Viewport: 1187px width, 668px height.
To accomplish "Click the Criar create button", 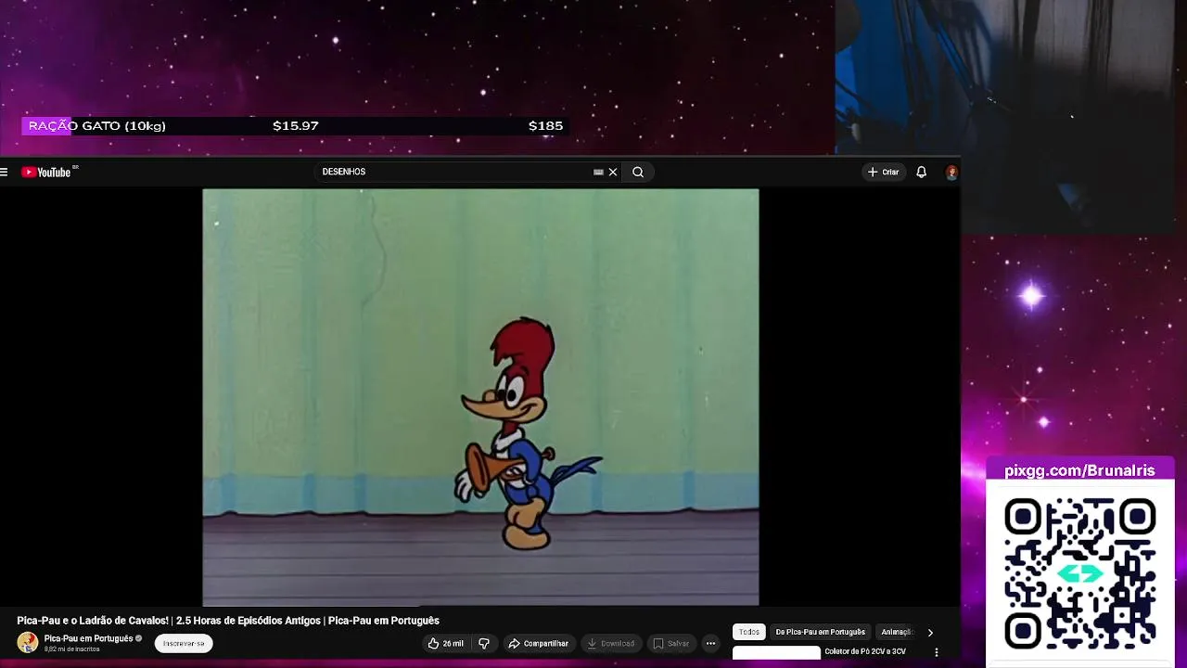I will (x=883, y=172).
